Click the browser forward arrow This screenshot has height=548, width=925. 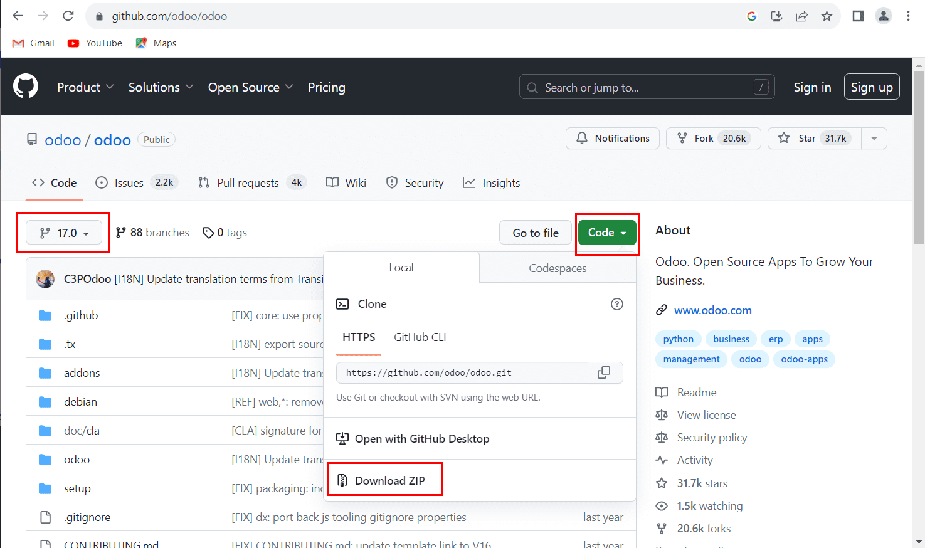click(x=43, y=16)
